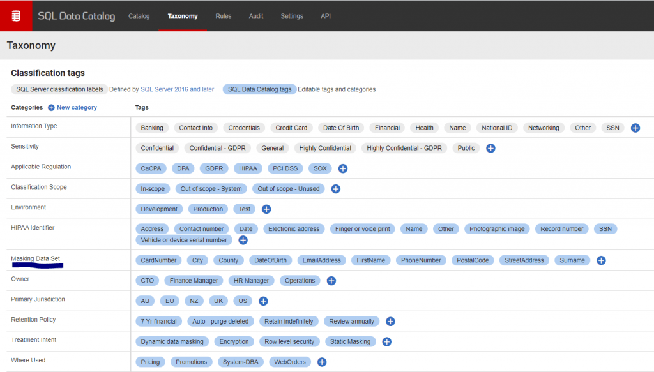Create a new category

[73, 107]
